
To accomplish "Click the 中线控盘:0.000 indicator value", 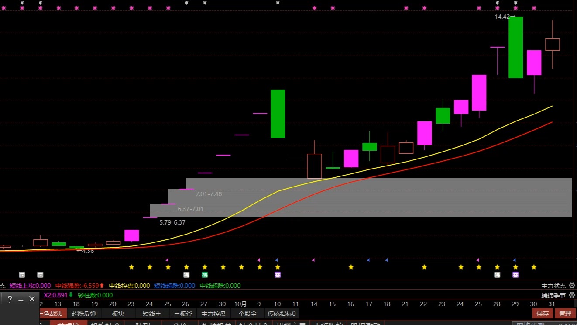I will point(129,286).
